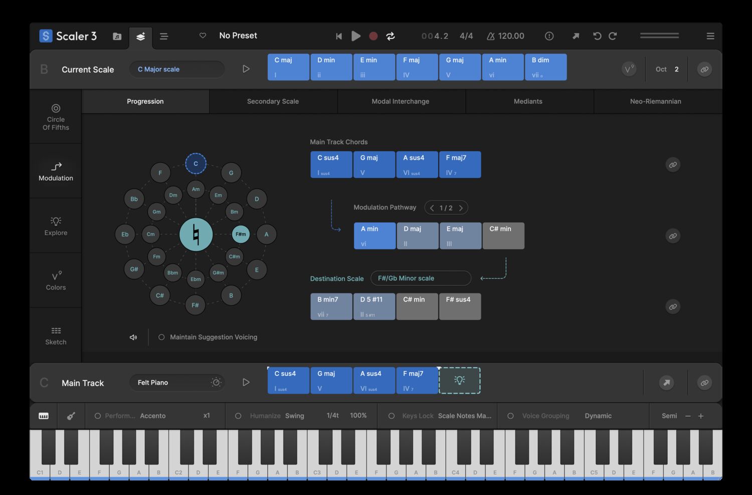
Task: Advance the Modulation Pathway with the right chevron
Action: pyautogui.click(x=461, y=207)
